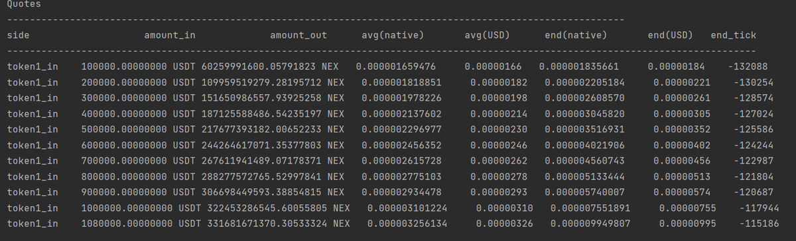Click 306698449593.38854815 NEX amount_out value

(x=273, y=192)
